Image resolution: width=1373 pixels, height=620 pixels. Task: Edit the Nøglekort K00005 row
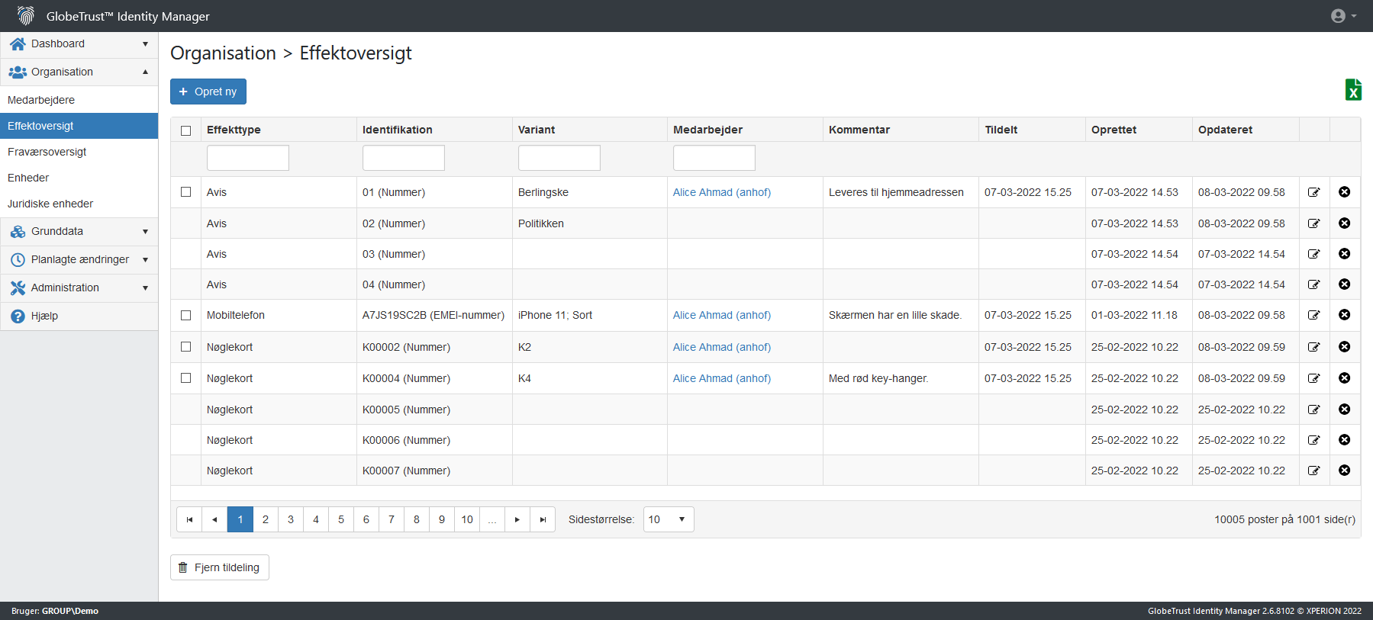[1314, 410]
